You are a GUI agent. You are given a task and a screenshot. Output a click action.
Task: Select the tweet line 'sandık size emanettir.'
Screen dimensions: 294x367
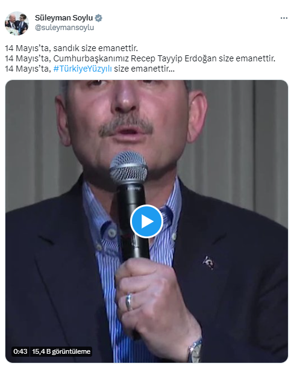pyautogui.click(x=96, y=48)
